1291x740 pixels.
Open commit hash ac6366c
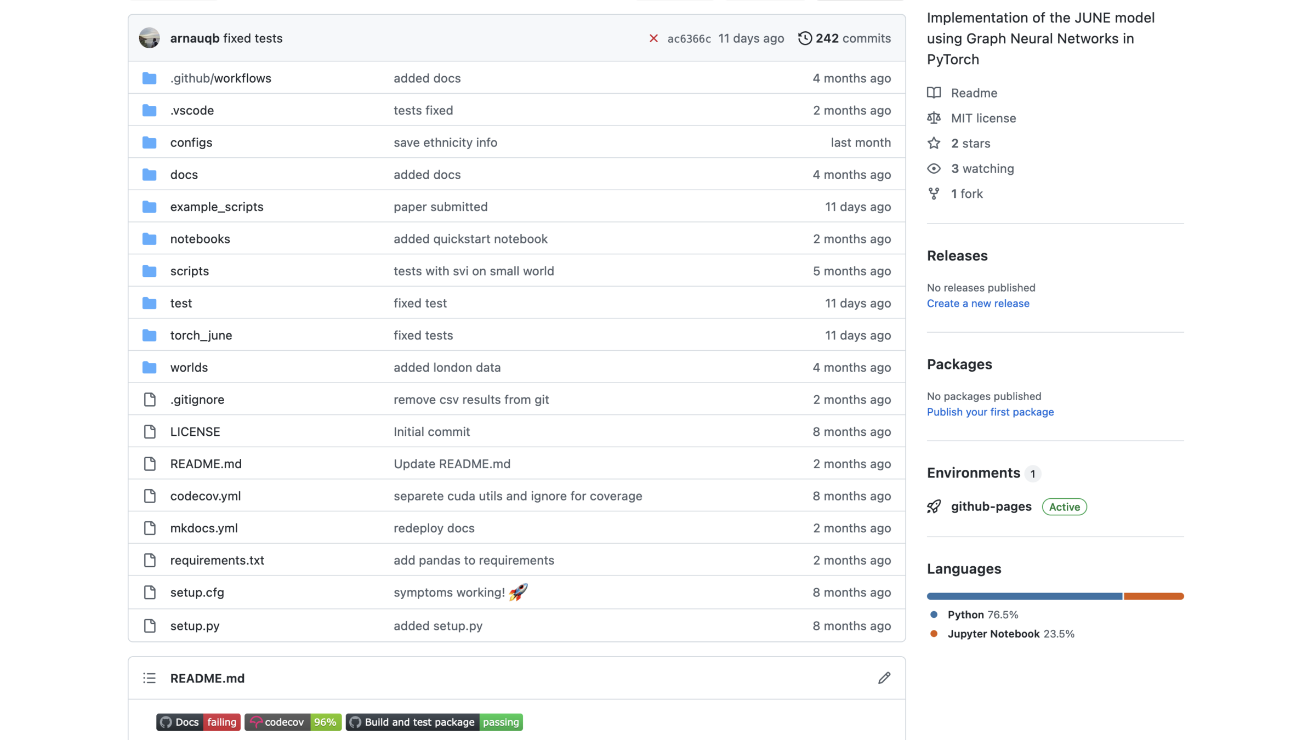point(689,38)
